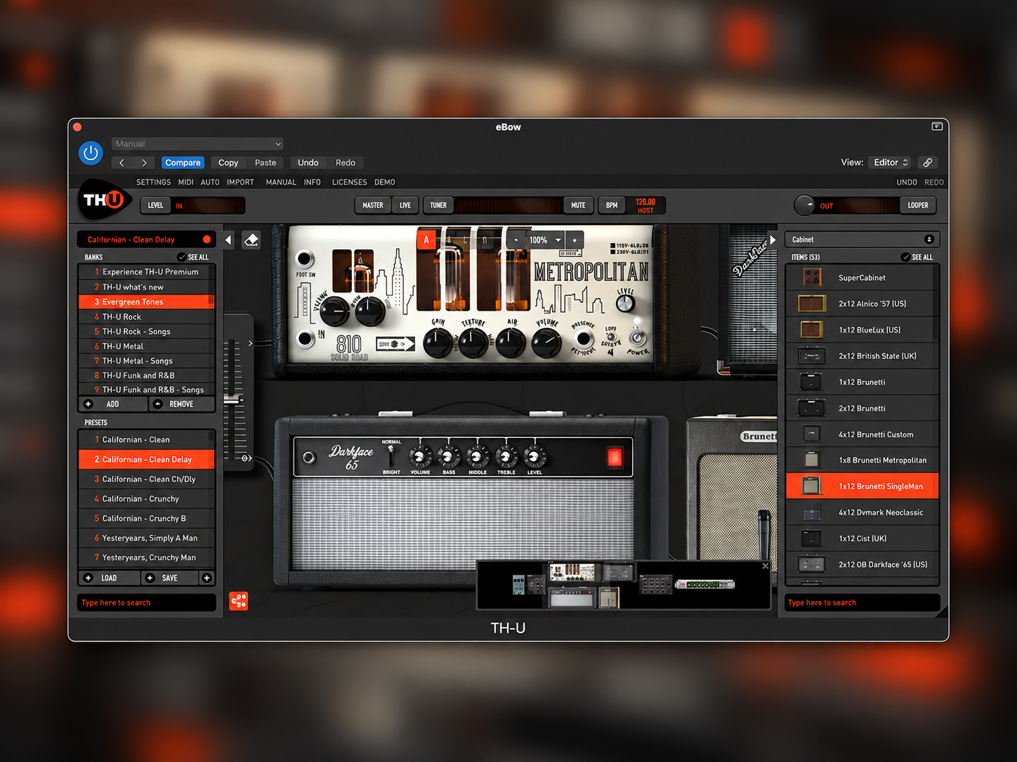Click the 2x12 Alnico '57 cabinet icon
Screen dimensions: 1017x762
point(812,304)
